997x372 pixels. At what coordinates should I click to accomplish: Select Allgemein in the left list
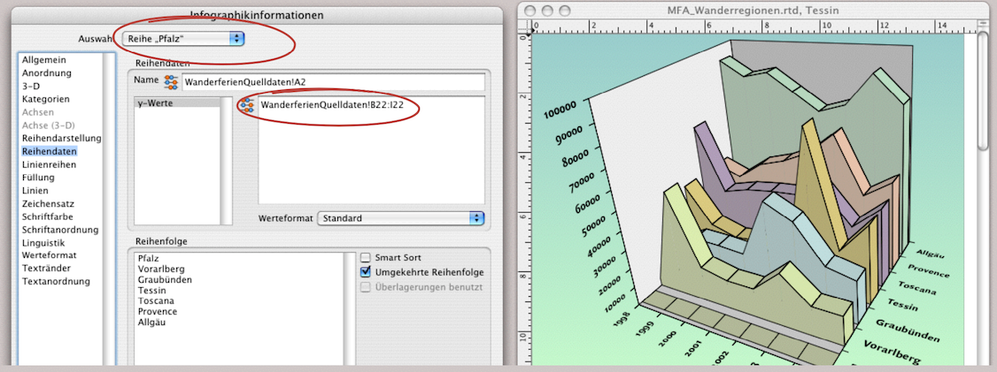tap(43, 59)
